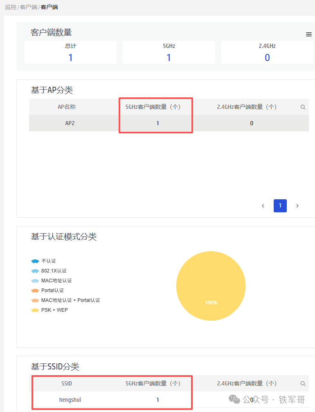Screen dimensions: 315x412
Task: Click 5GHz客户端数量 header in AP table
Action: (153, 107)
